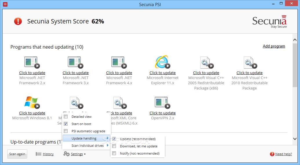Click the Visual C++ 2005 Redistributable icon
Image resolution: width=300 pixels, height=165 pixels.
point(206,63)
